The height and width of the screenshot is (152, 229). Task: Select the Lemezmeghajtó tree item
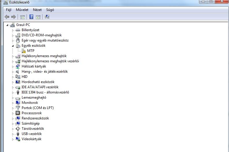(34, 97)
